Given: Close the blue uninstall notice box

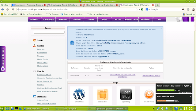Looking at the screenshot, I should point(162,29).
